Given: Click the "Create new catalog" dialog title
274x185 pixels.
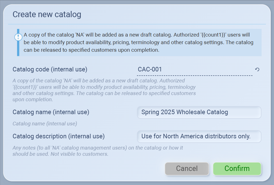Looking at the screenshot, I should coord(47,15).
